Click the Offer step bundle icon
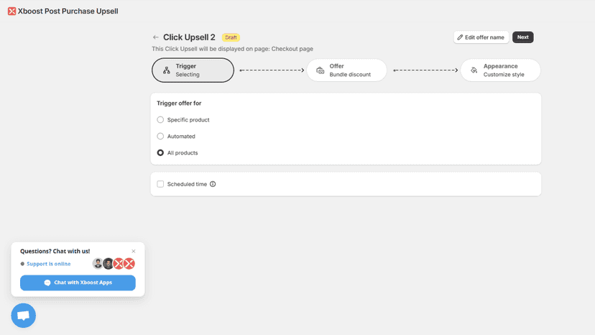Screen dimensions: 595x335 [320, 70]
